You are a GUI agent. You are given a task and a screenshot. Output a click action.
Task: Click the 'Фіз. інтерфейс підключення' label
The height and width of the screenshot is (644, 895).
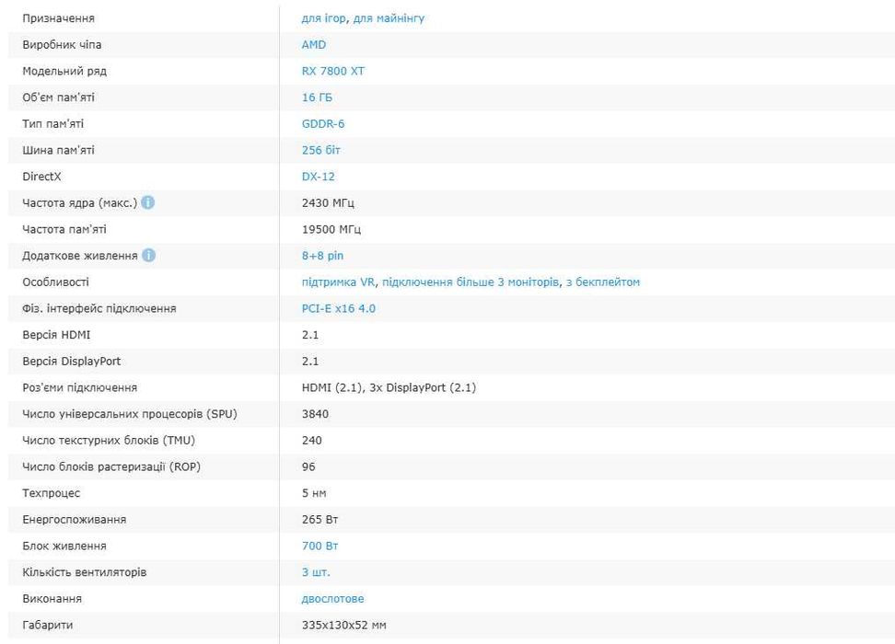99,308
